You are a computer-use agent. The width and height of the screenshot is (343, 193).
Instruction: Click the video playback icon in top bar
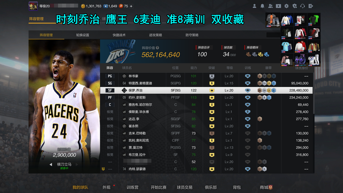pyautogui.click(x=278, y=6)
